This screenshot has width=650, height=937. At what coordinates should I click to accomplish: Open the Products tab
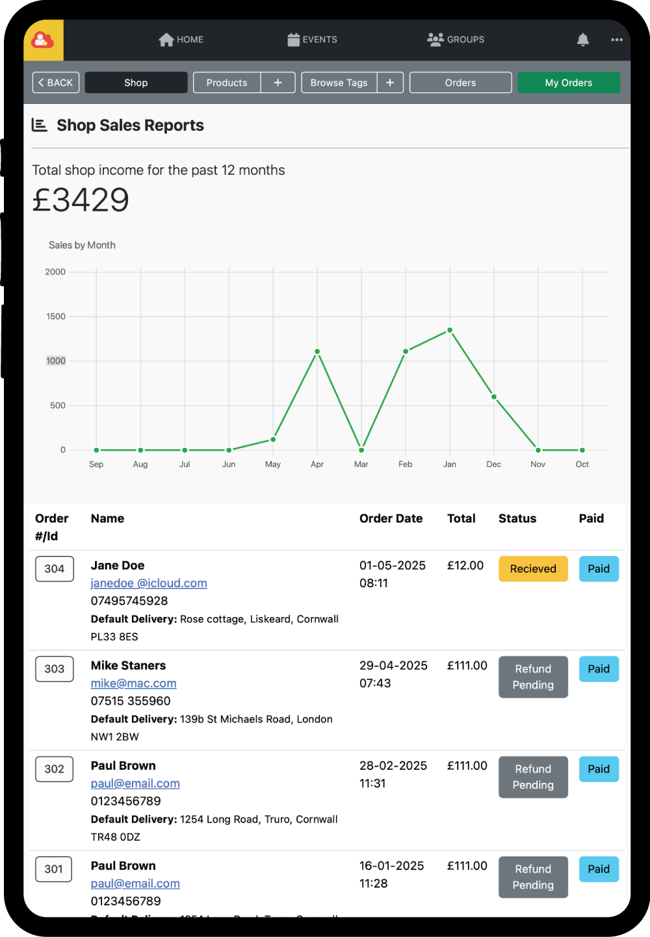pyautogui.click(x=227, y=83)
